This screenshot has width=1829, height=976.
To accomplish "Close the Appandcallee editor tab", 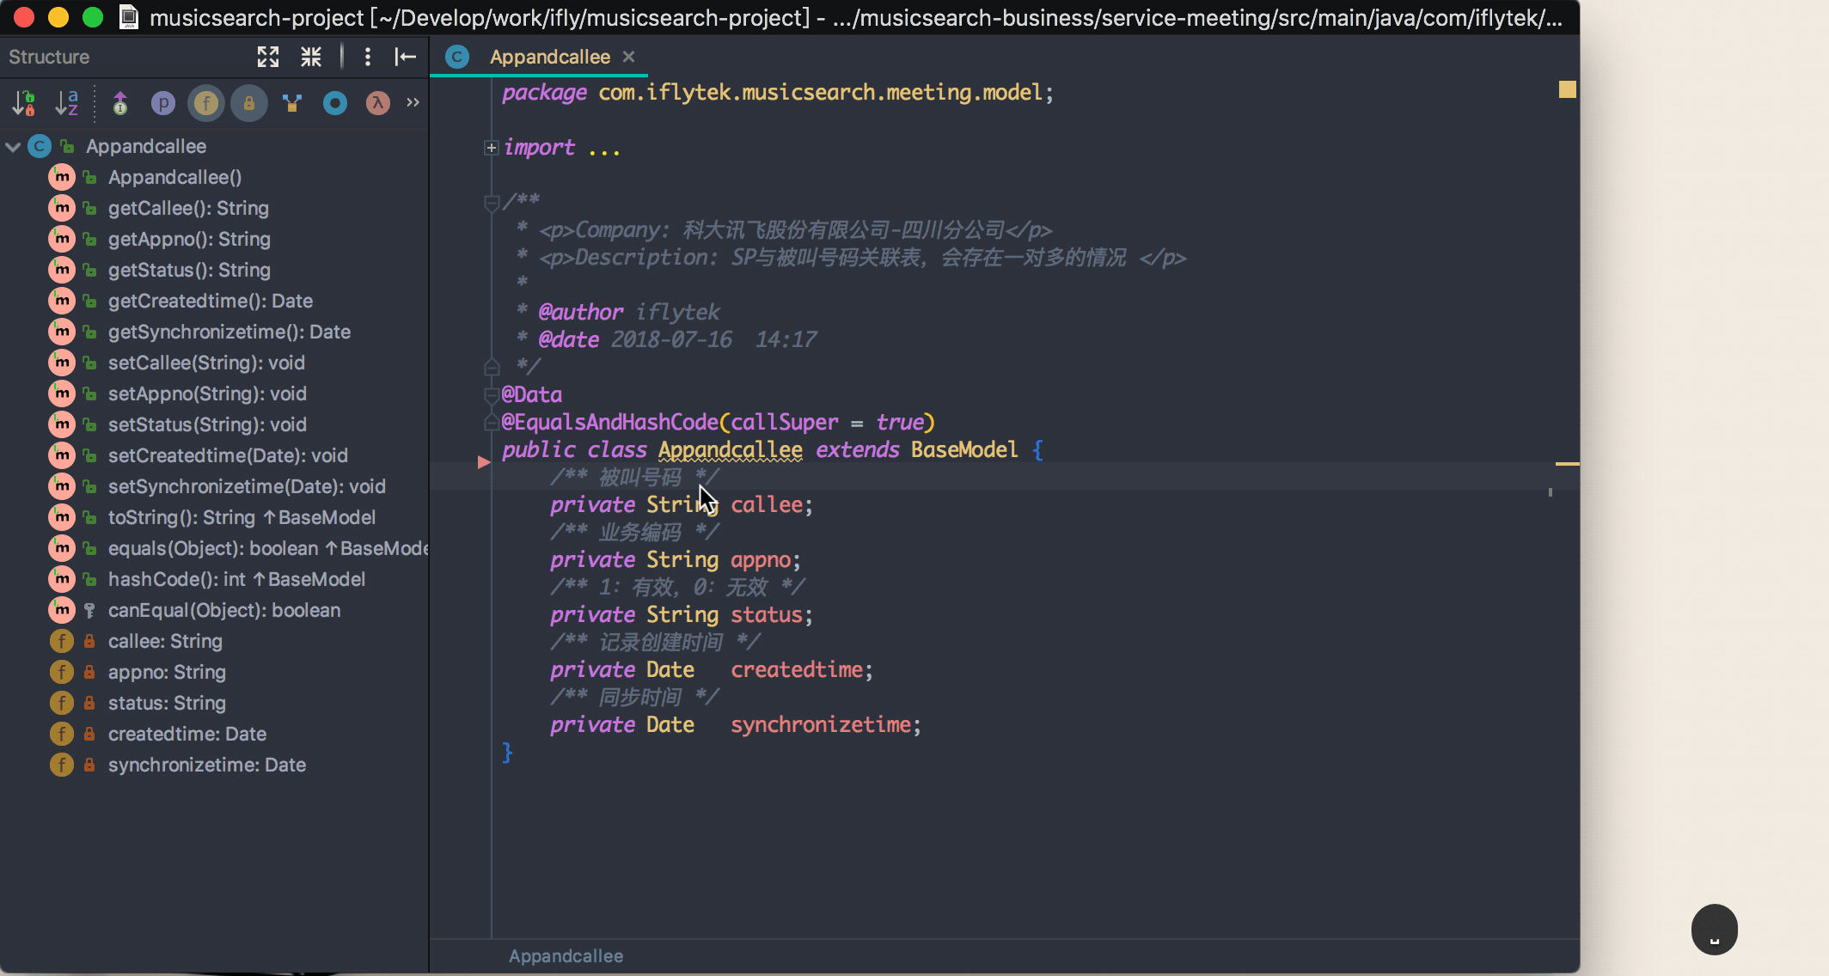I will 629,57.
